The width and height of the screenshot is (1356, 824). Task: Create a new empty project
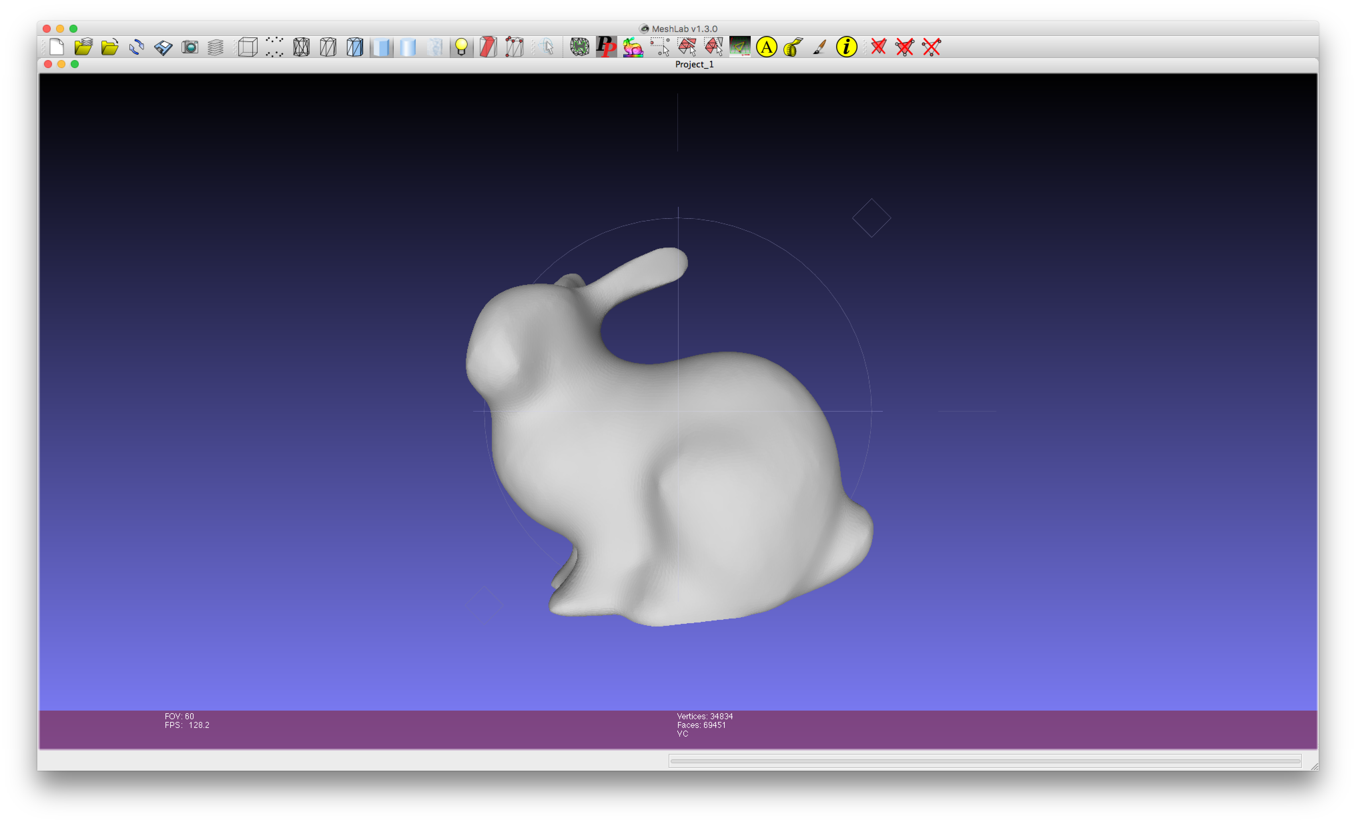pyautogui.click(x=57, y=47)
